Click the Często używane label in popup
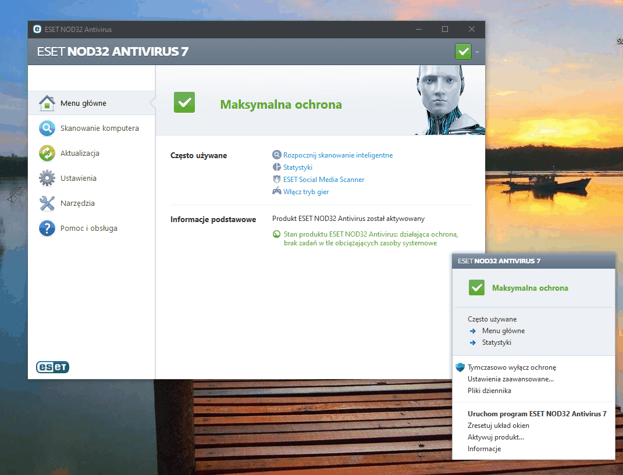Viewport: 623px width, 475px height. (492, 319)
